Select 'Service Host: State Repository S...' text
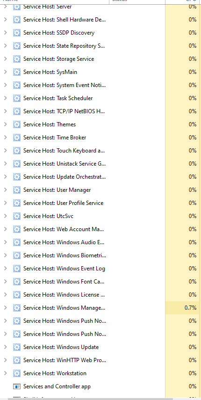Screen dimensions: 201x400 pos(64,46)
